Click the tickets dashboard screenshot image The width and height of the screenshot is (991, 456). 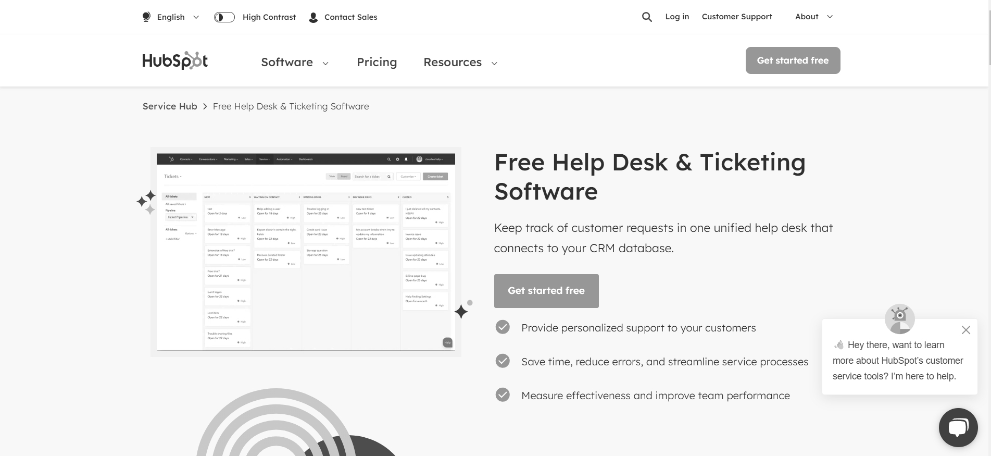coord(306,252)
